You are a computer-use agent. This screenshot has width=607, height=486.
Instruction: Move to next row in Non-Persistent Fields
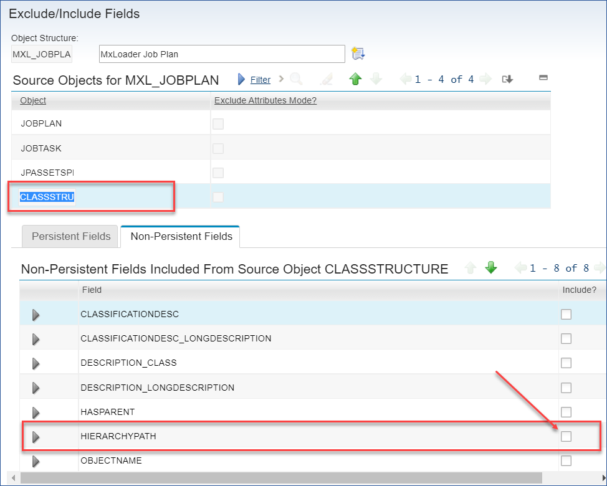491,267
